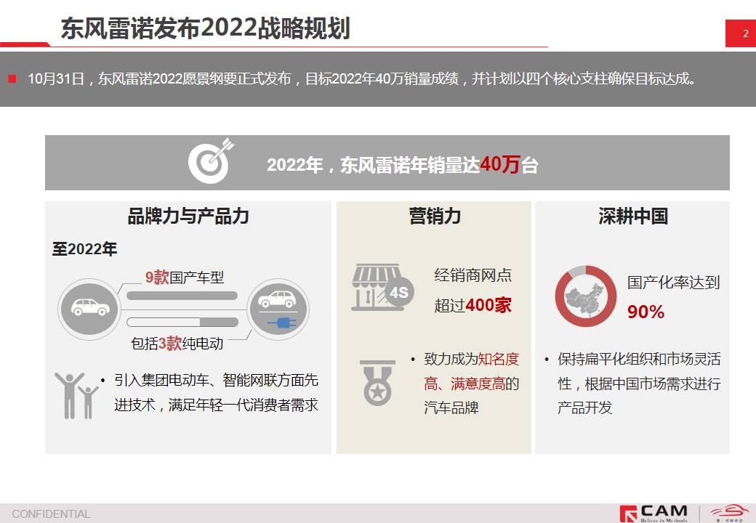The image size is (756, 523).
Task: Click the left gray car icon
Action: pyautogui.click(x=89, y=309)
